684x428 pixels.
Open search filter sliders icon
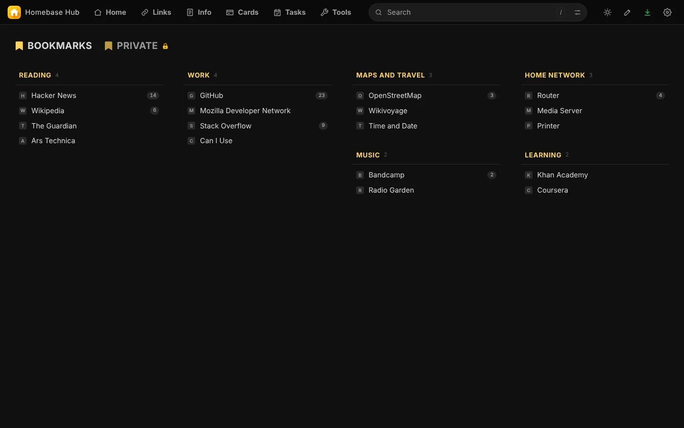pyautogui.click(x=578, y=12)
